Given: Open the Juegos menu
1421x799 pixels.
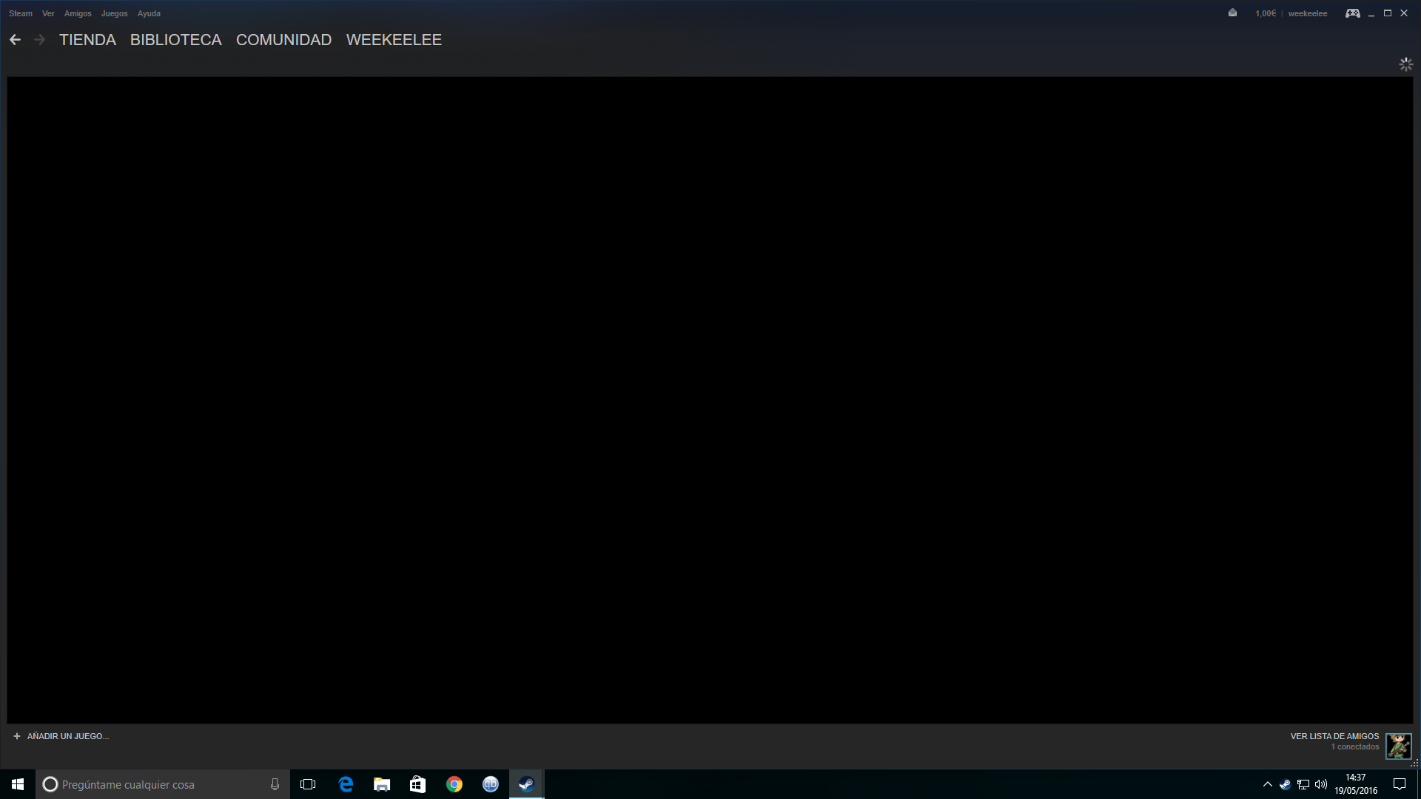Looking at the screenshot, I should [x=114, y=13].
